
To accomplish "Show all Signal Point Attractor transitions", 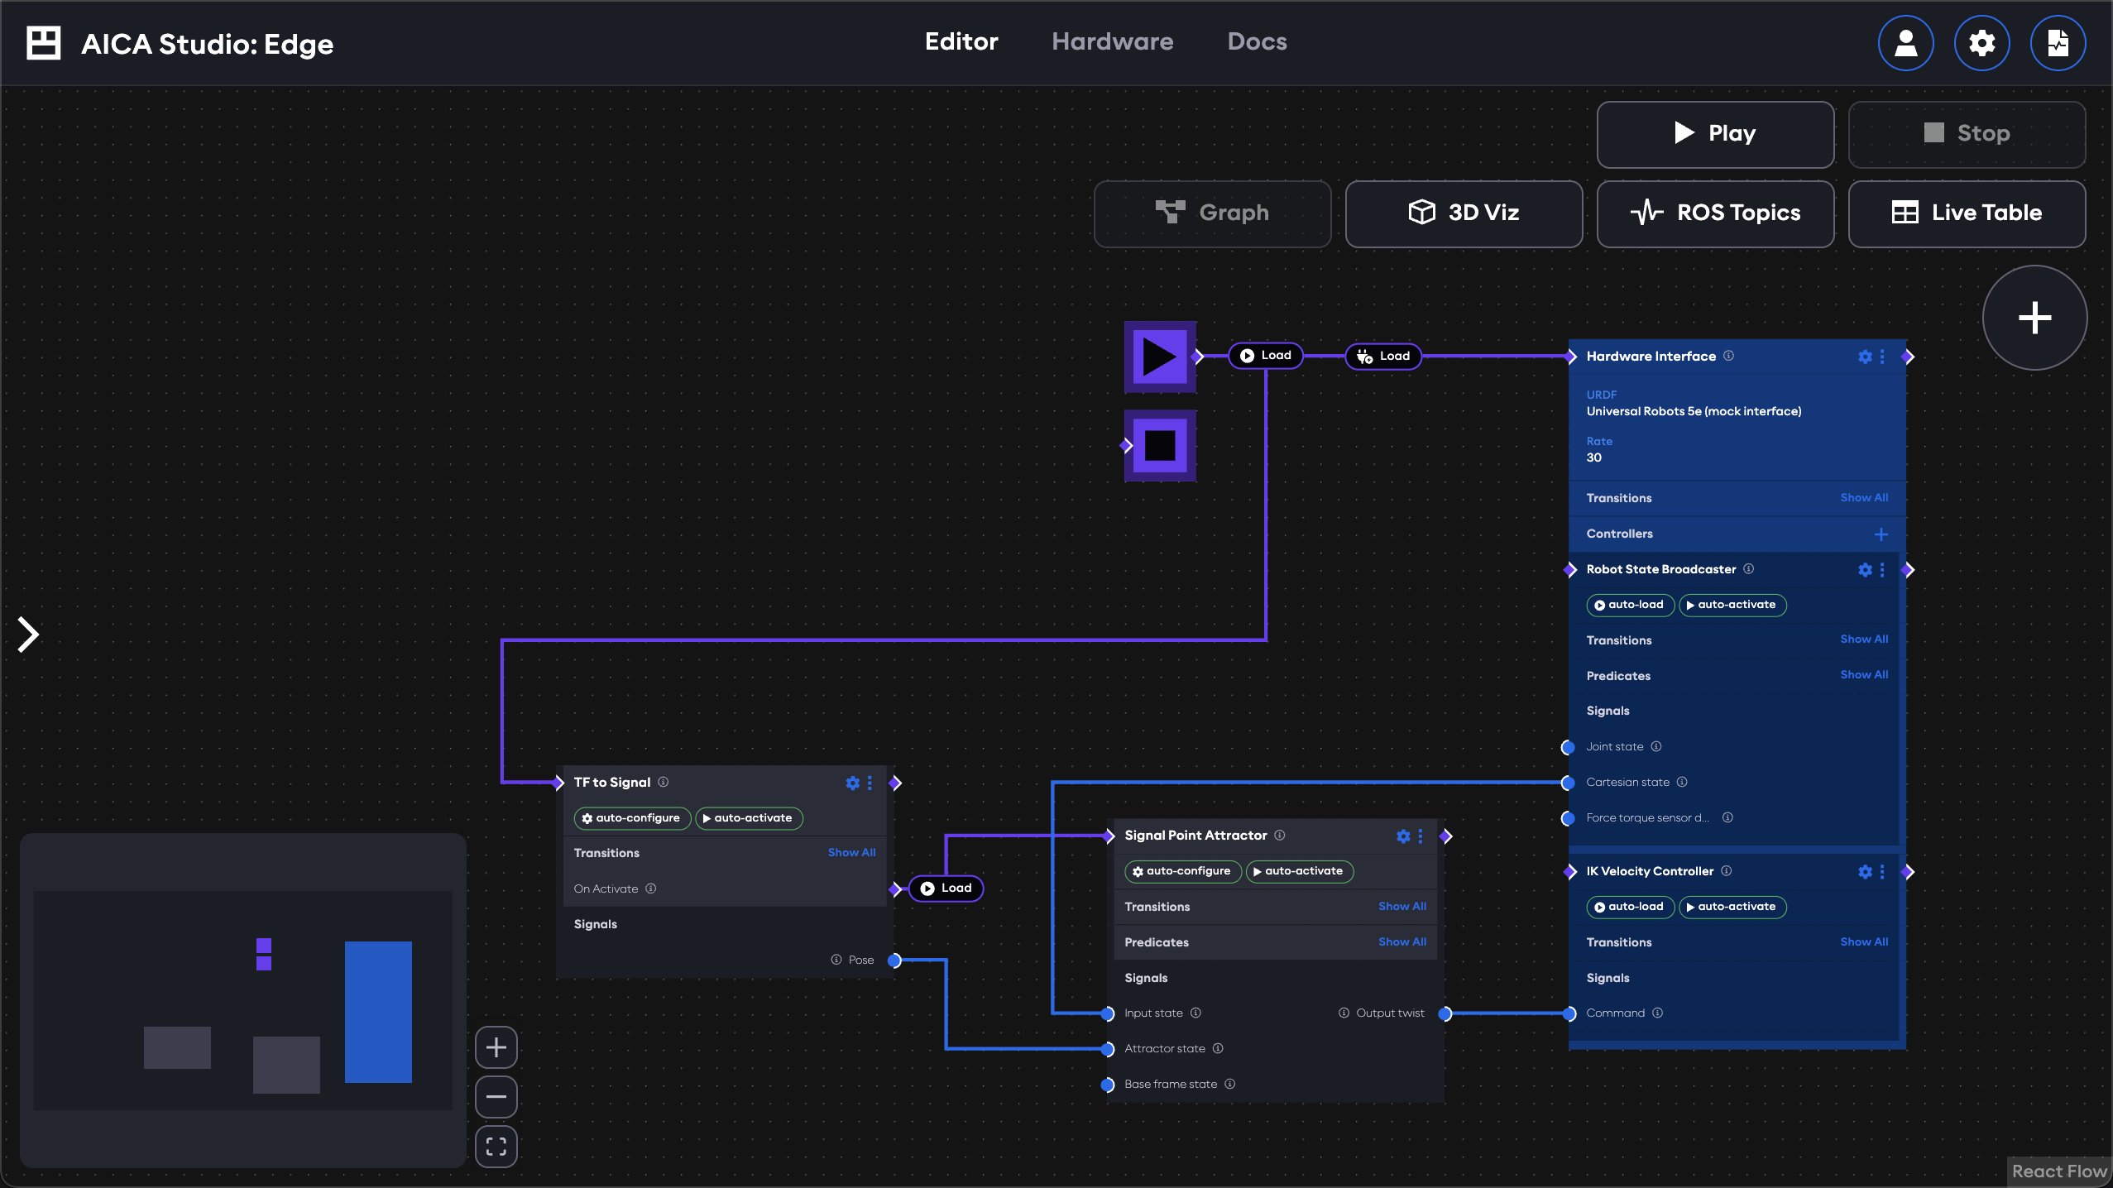I will point(1402,906).
